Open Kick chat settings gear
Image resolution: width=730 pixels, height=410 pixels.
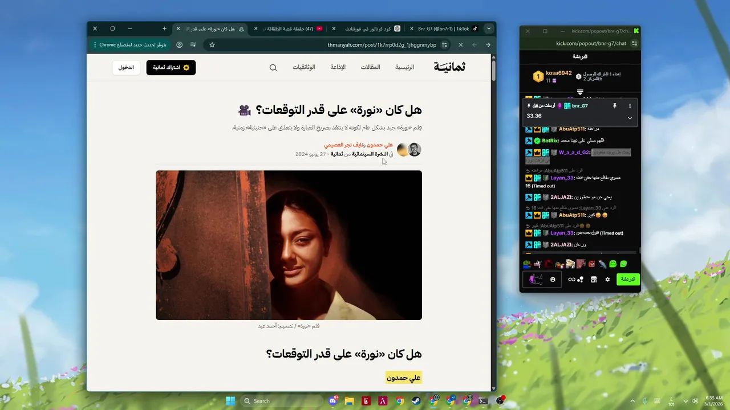(x=607, y=280)
